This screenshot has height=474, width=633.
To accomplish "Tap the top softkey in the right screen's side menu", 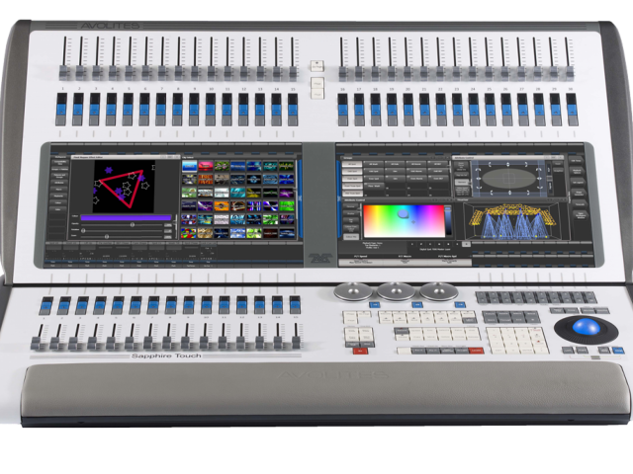I will (x=577, y=160).
